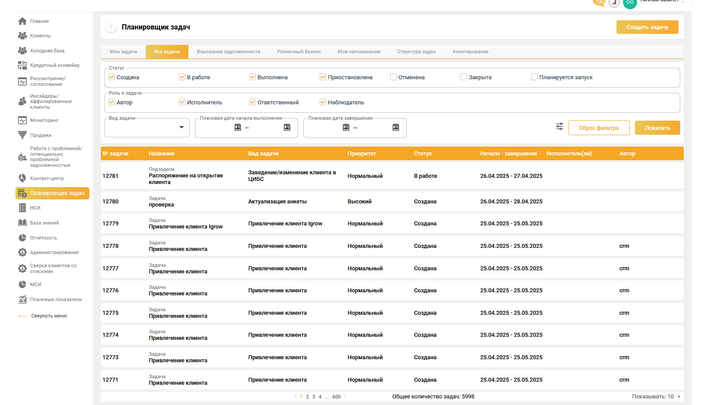
Task: Open Сверка клиентов со списками icon
Action: [22, 269]
